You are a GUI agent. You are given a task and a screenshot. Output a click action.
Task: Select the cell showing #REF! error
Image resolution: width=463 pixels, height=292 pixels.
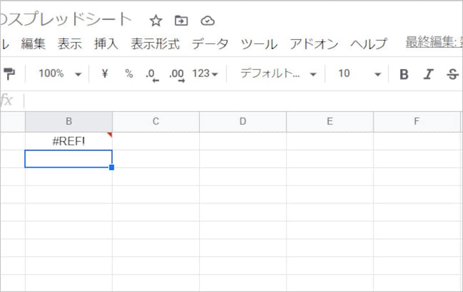[68, 141]
